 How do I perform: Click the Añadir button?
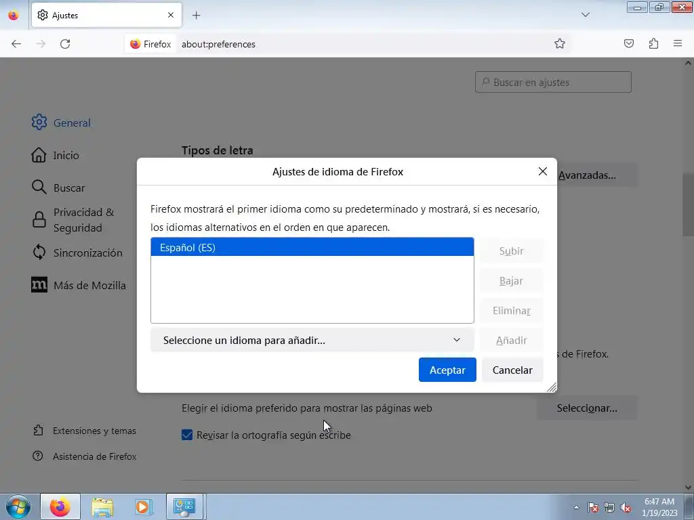pos(511,340)
